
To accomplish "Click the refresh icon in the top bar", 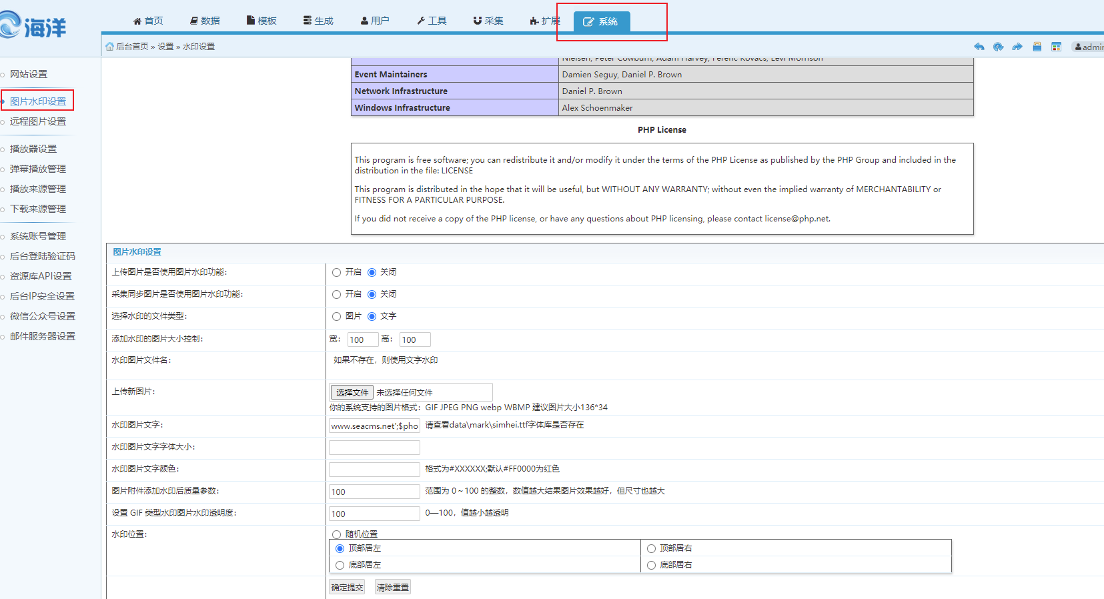I will tap(998, 47).
